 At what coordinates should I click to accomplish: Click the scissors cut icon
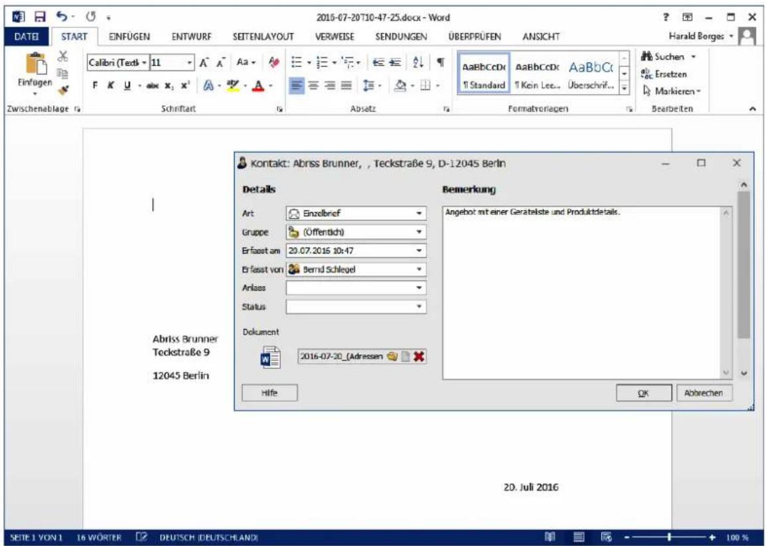[62, 56]
